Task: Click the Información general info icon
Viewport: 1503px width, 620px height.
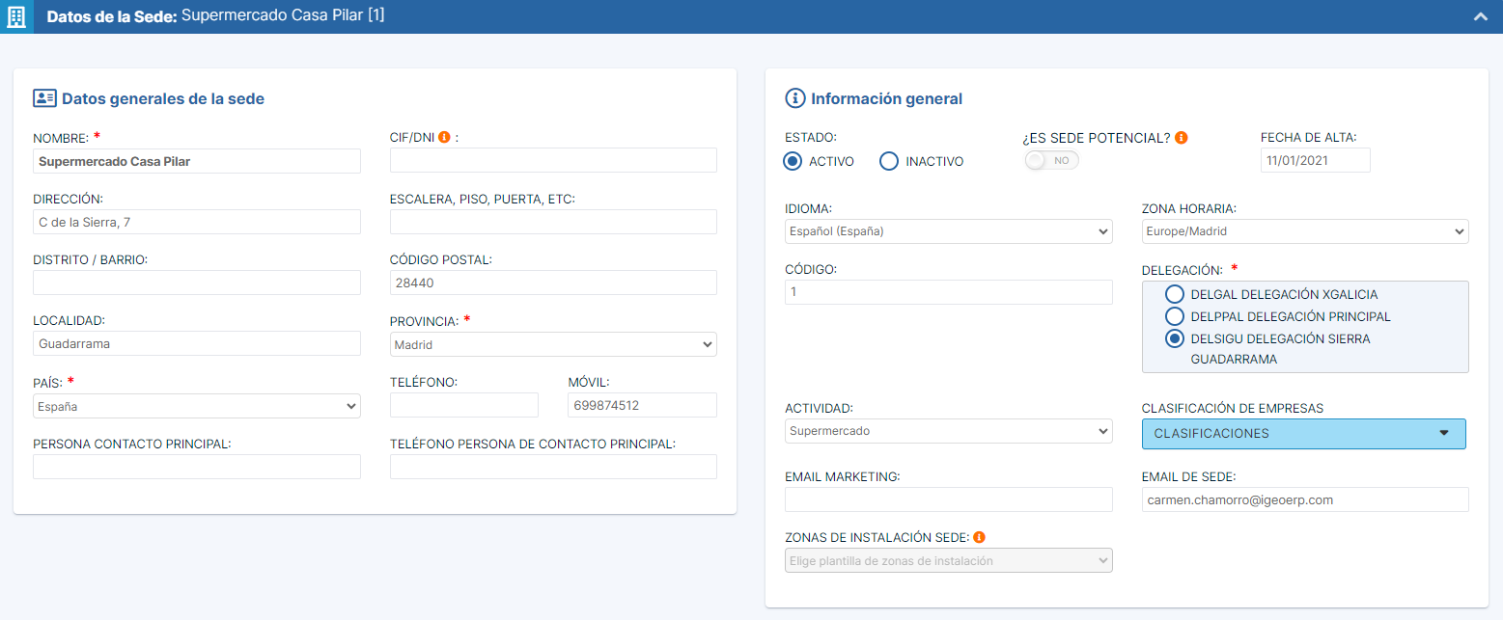Action: 795,98
